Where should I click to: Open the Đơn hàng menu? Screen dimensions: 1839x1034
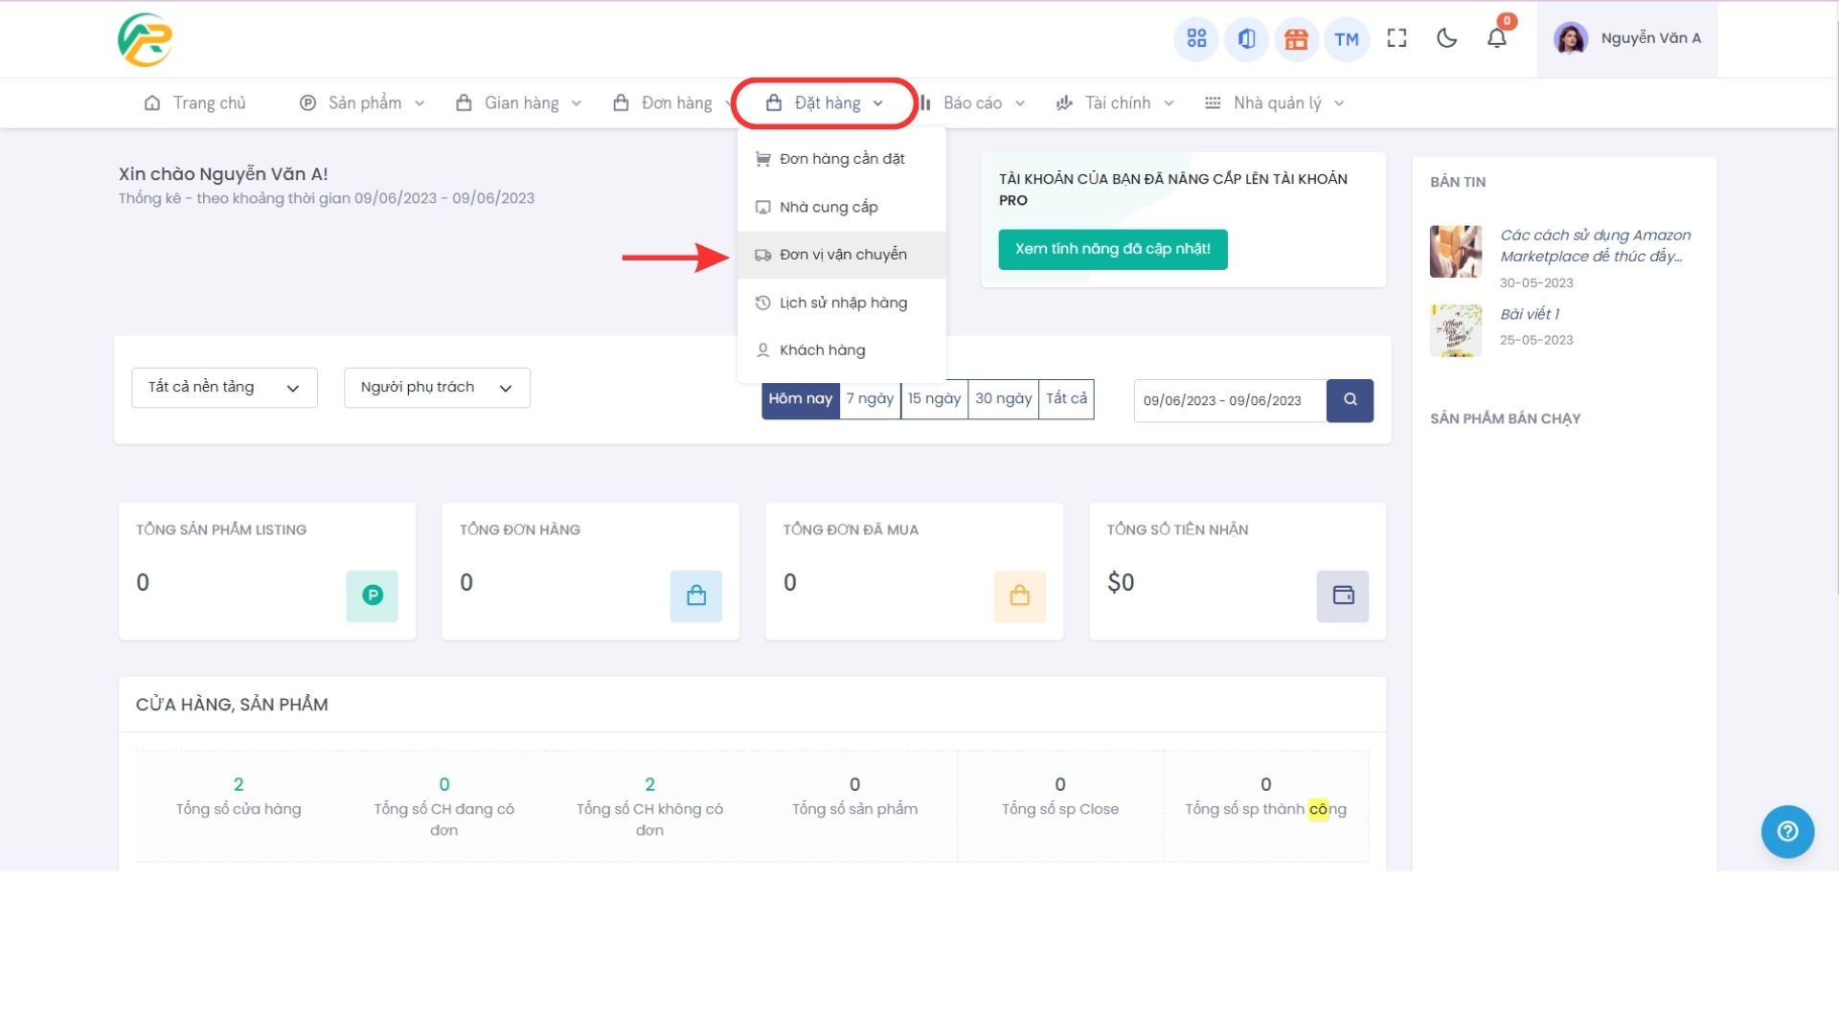pyautogui.click(x=670, y=103)
